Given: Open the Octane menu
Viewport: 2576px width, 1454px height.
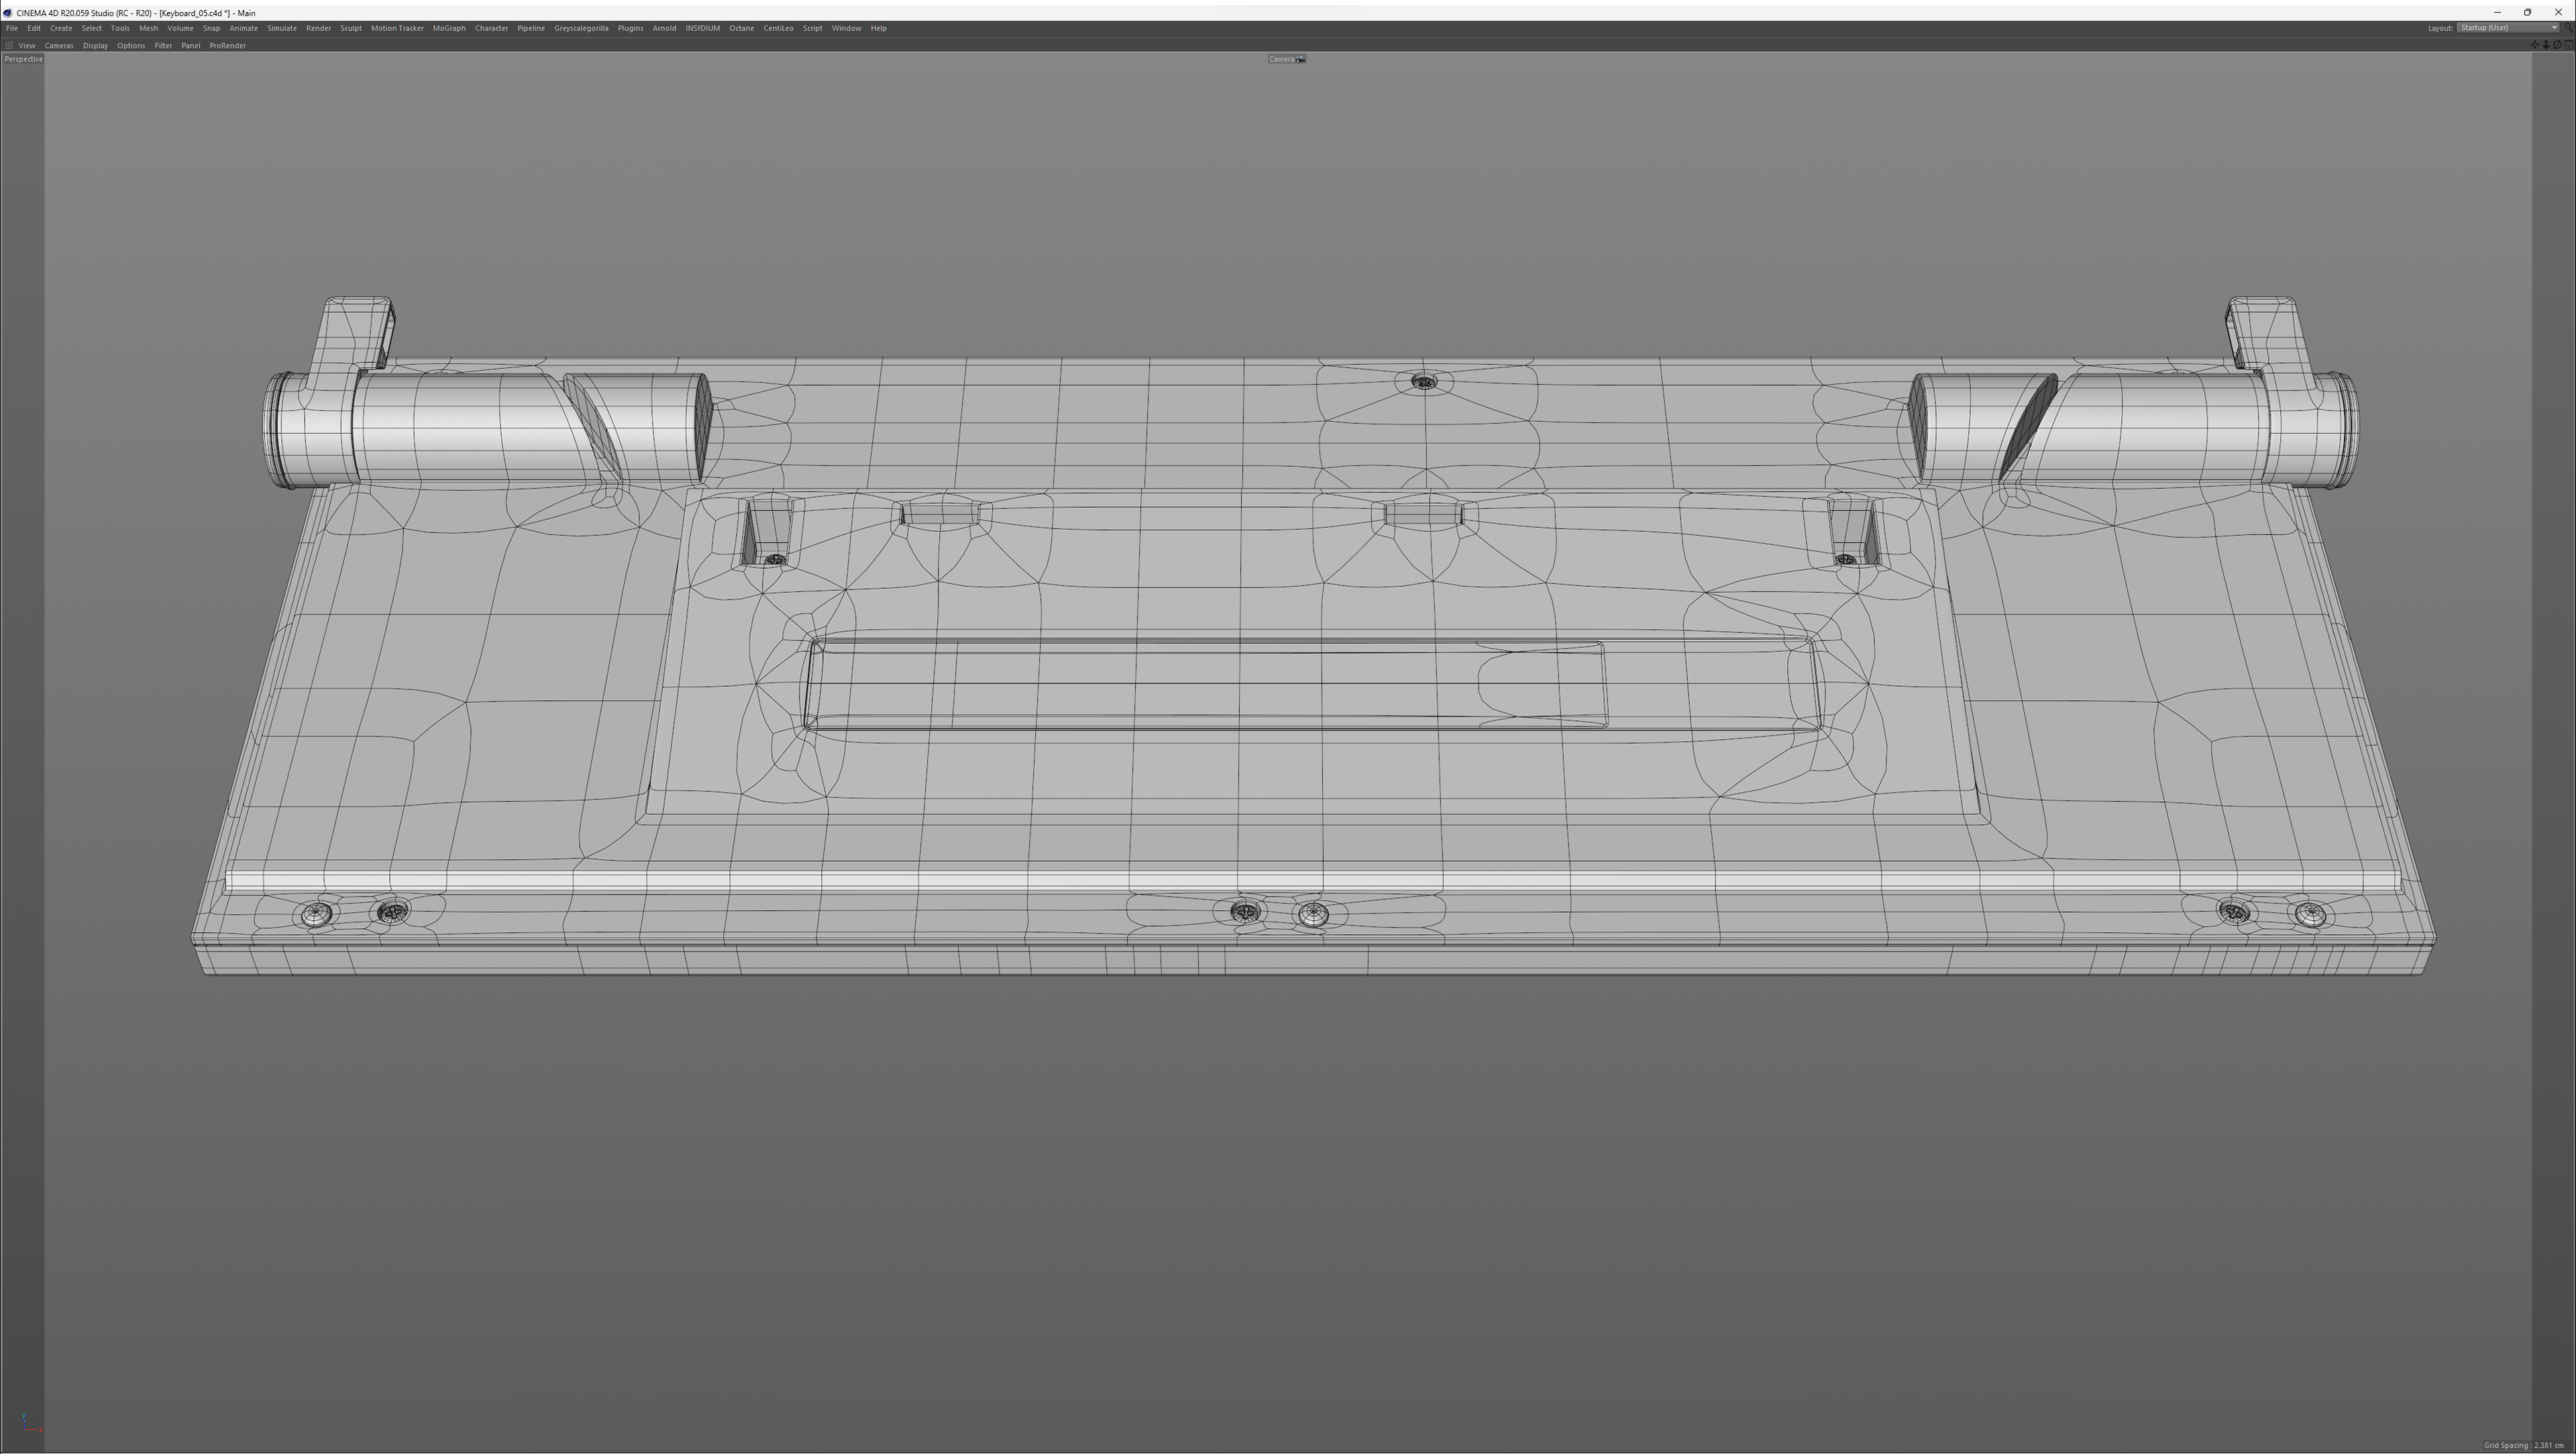Looking at the screenshot, I should coord(741,28).
